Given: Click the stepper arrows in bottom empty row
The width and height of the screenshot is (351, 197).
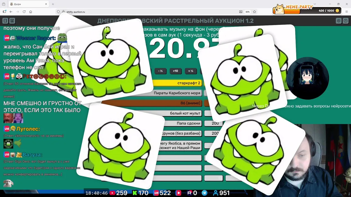Looking at the screenshot, I should [220, 178].
